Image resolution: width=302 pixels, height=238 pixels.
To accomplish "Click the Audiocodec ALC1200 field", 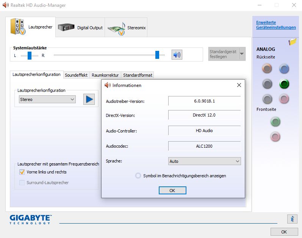I will 204,146.
